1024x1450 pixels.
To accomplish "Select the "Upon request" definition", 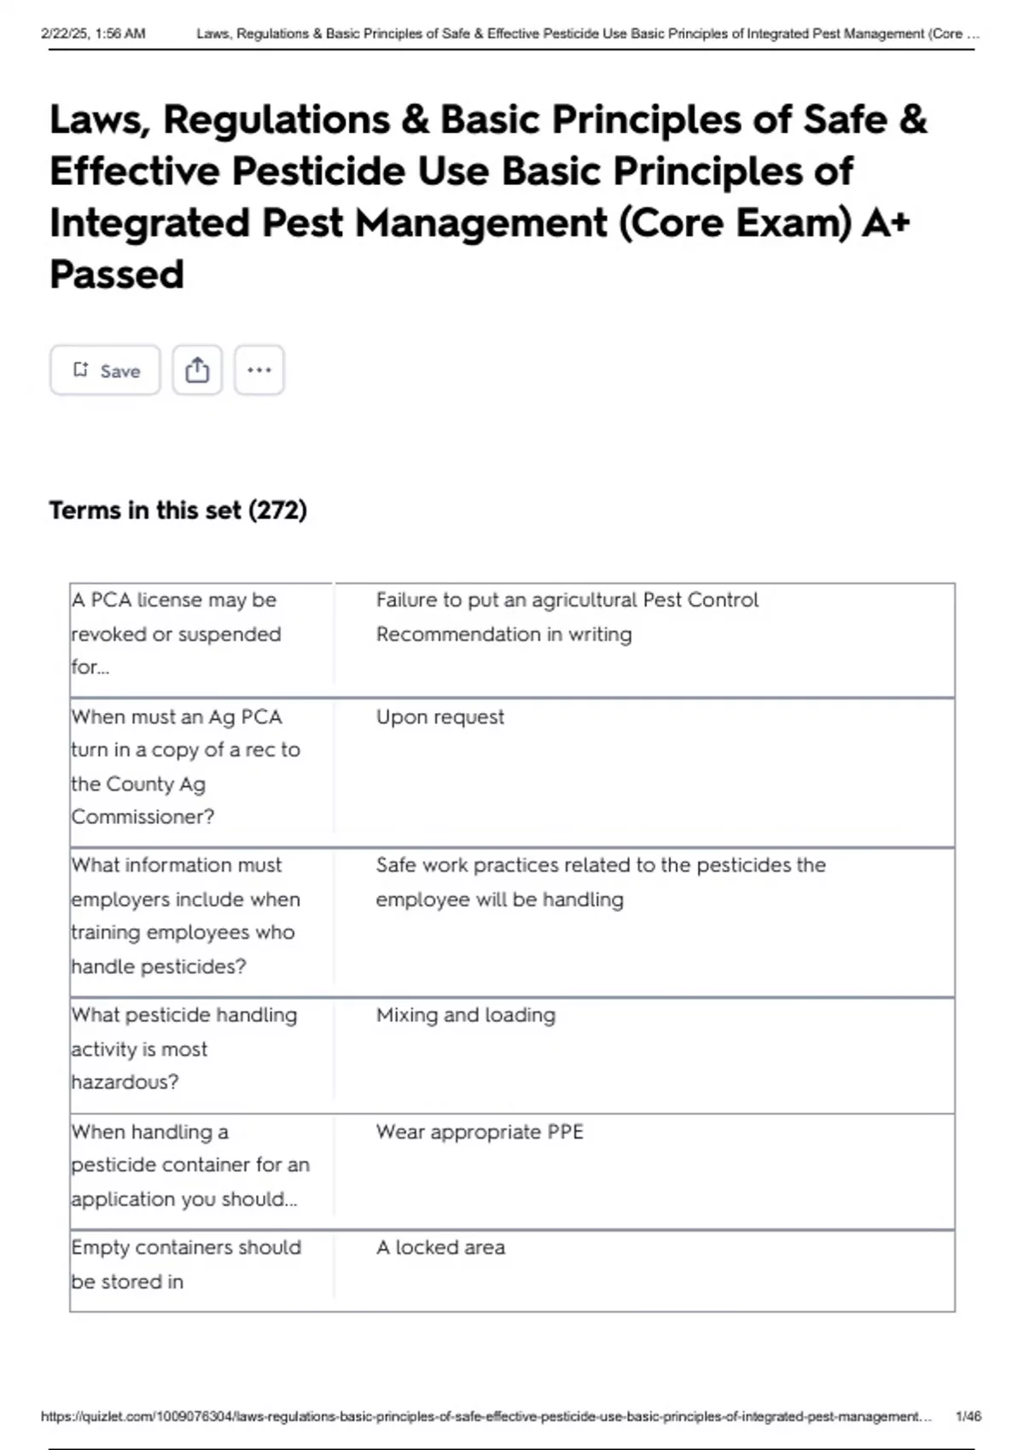I will pyautogui.click(x=440, y=717).
